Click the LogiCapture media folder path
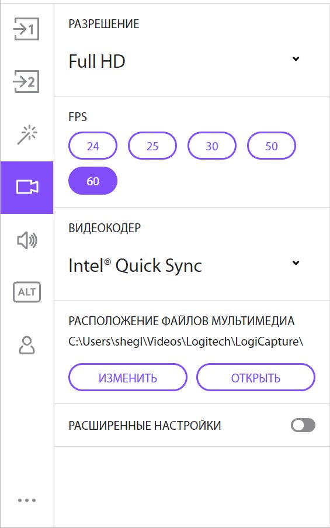Viewport: 330px width, 528px height. tap(186, 341)
